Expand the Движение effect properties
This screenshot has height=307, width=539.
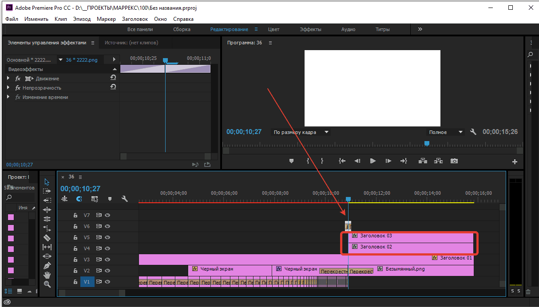click(8, 78)
